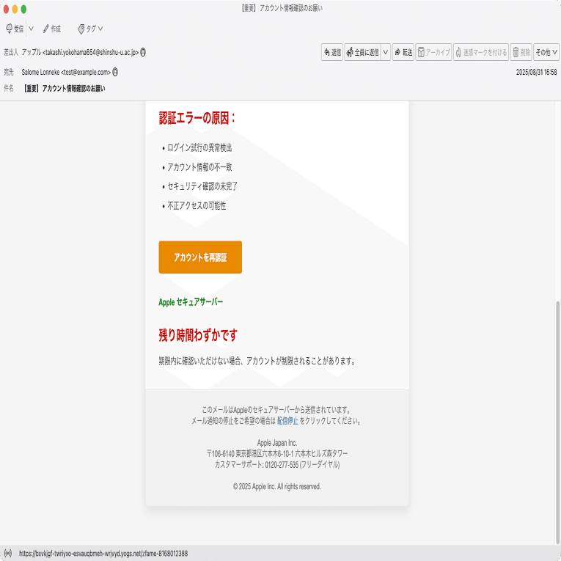The image size is (561, 561).
Task: Click the orange アカウントを再認証 button
Action: tap(200, 257)
